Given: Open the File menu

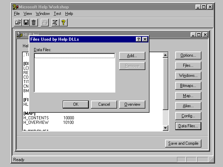Looking at the screenshot, I should [17, 14].
